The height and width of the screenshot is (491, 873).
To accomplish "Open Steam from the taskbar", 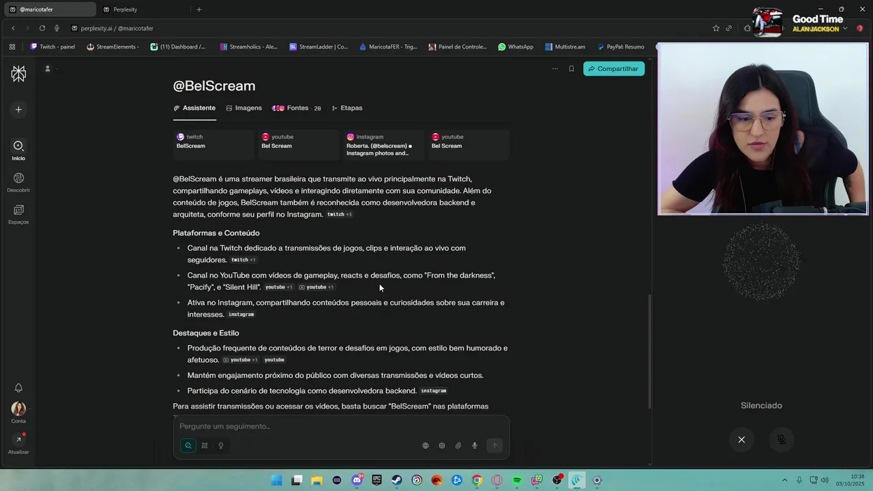I will [x=397, y=481].
